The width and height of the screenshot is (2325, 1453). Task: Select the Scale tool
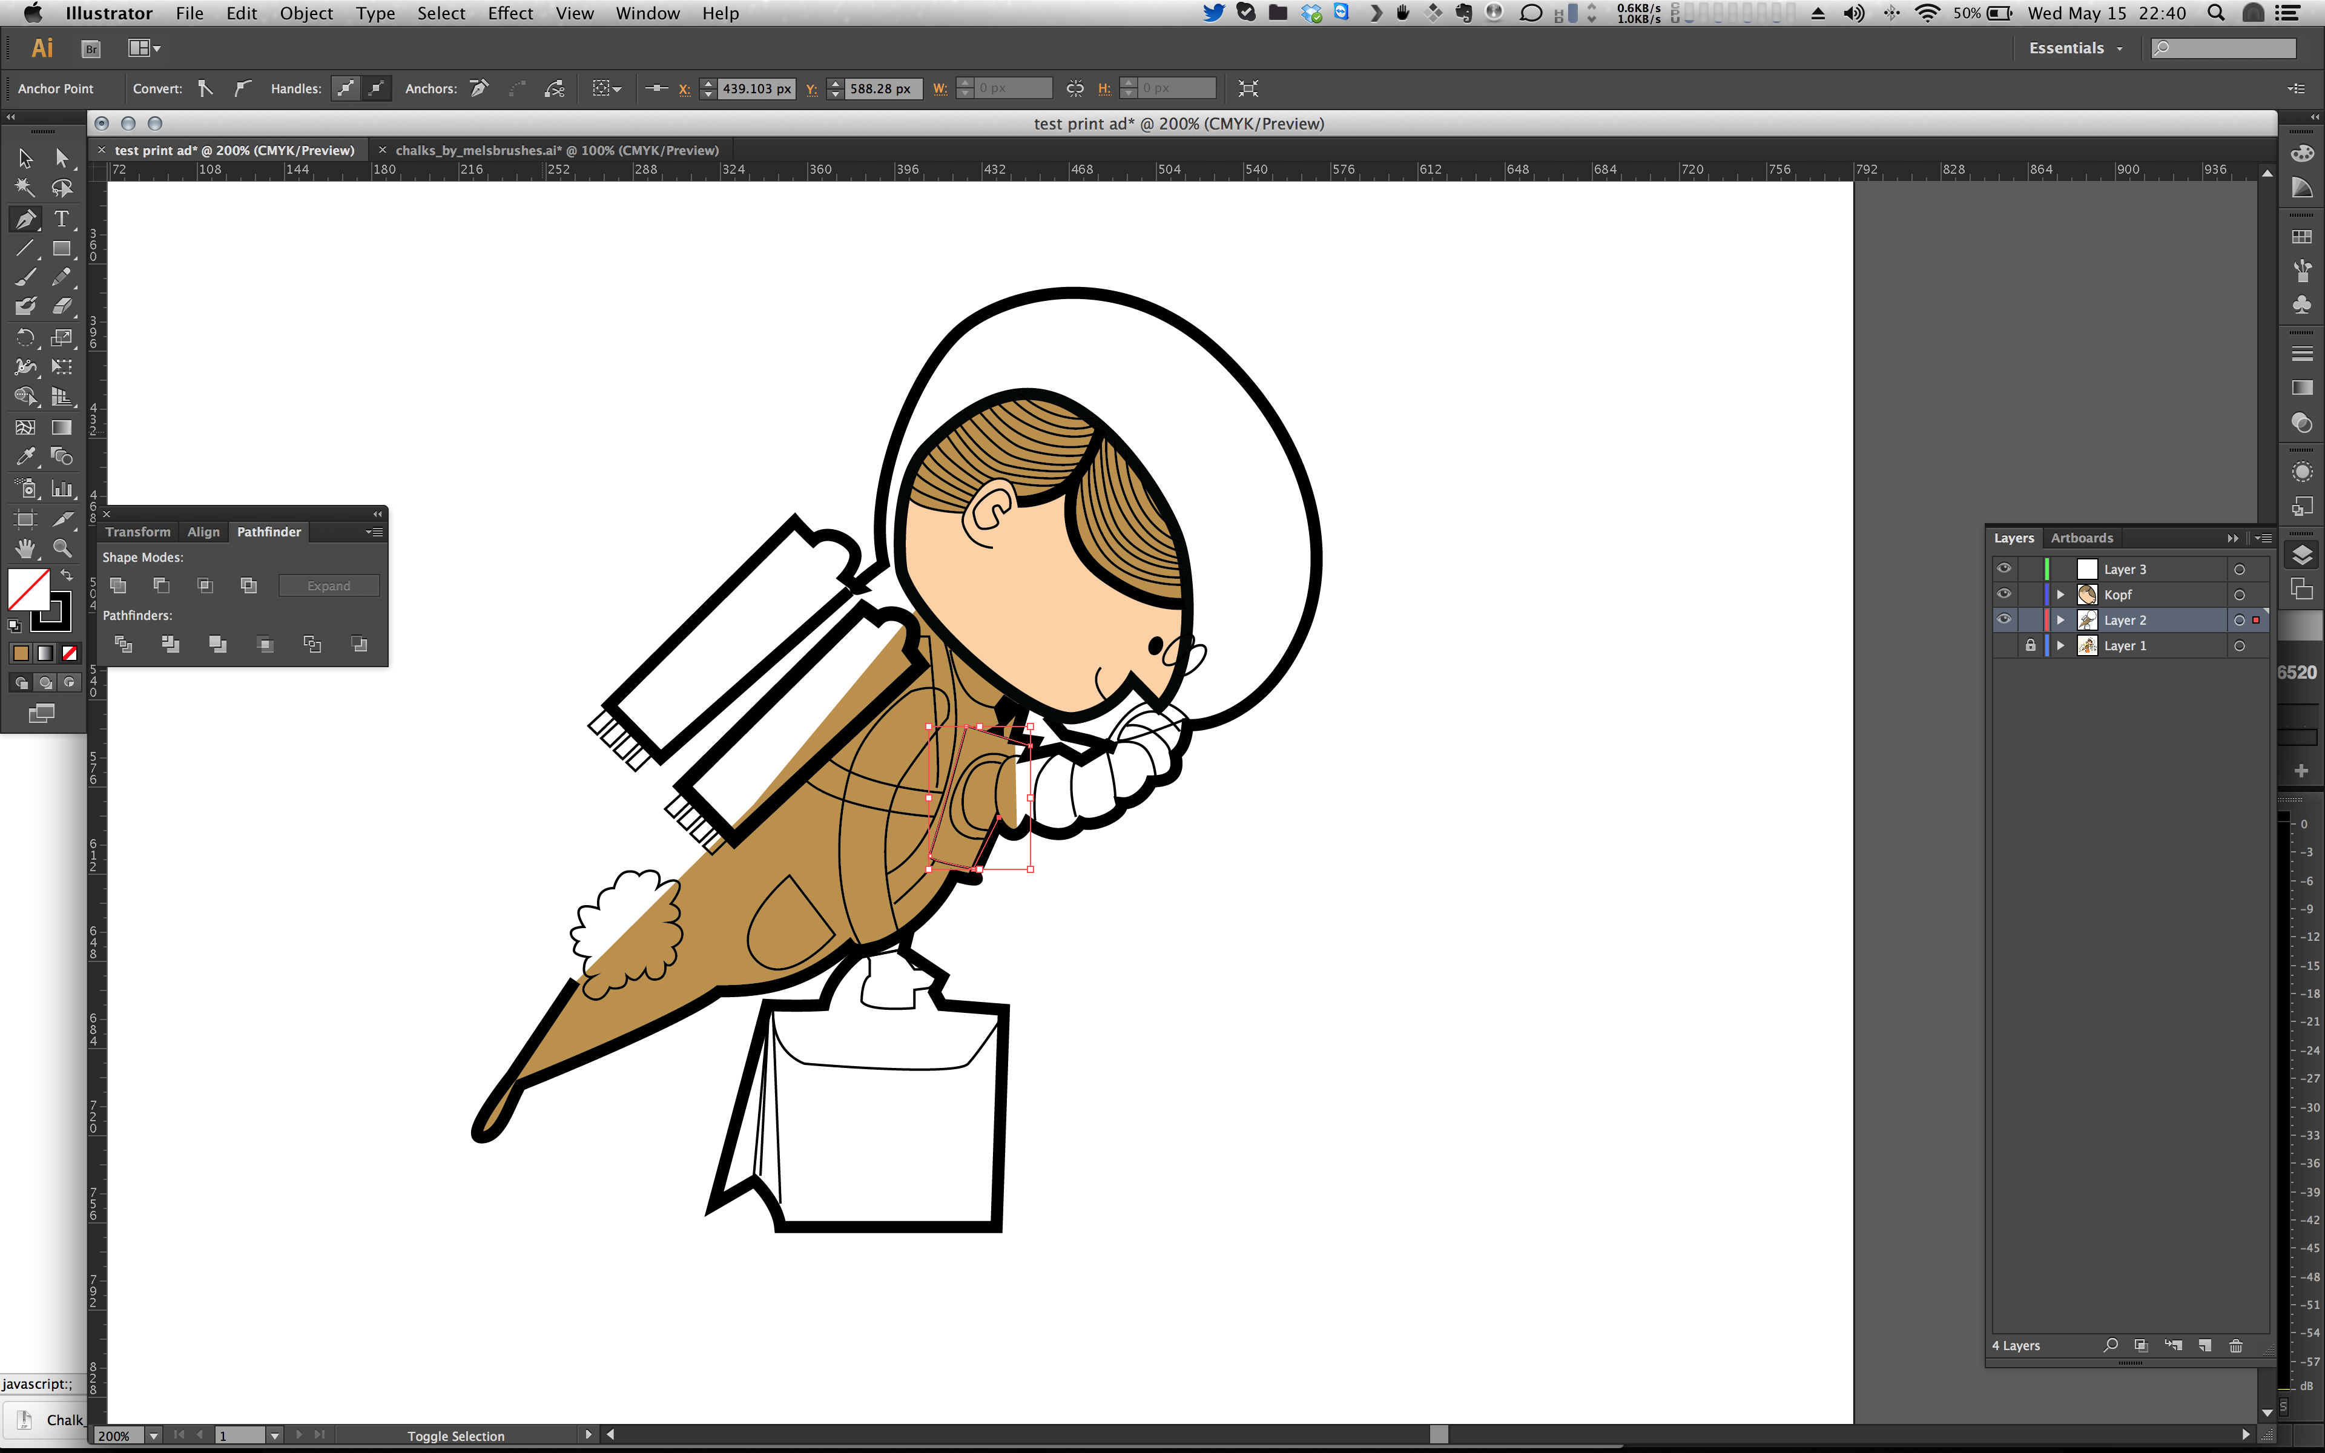(62, 337)
